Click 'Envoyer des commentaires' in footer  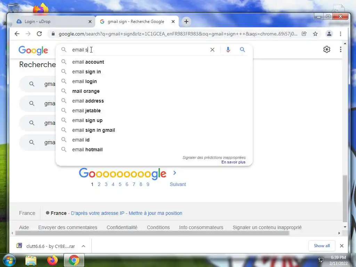click(68, 227)
